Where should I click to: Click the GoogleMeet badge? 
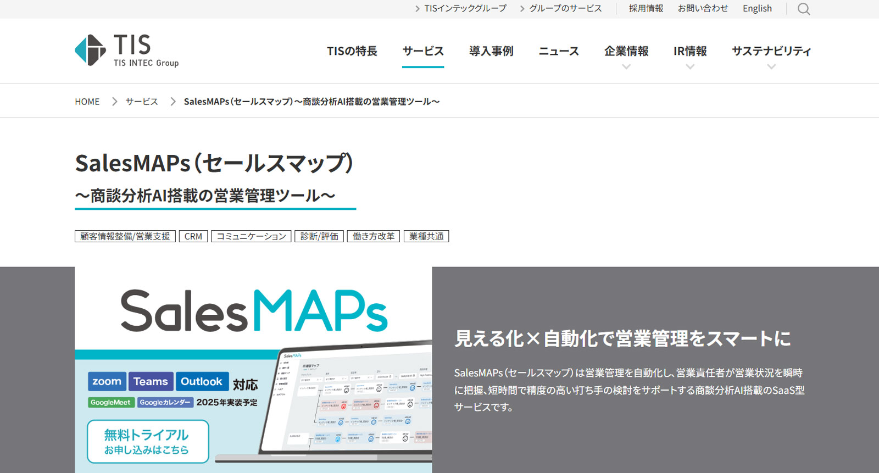tap(111, 403)
